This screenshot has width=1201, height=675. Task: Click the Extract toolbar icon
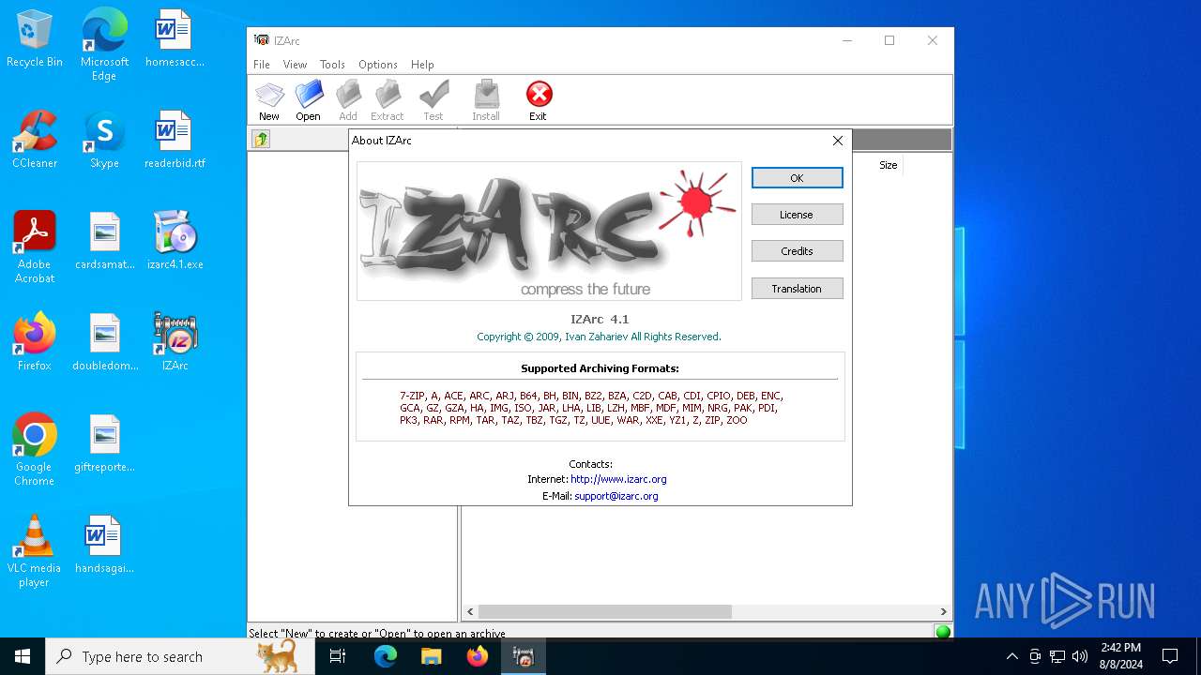387,100
